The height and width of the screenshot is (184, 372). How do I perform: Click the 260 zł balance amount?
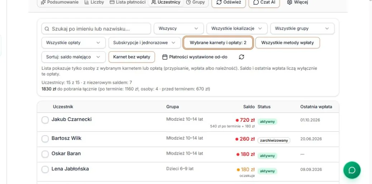click(x=247, y=139)
